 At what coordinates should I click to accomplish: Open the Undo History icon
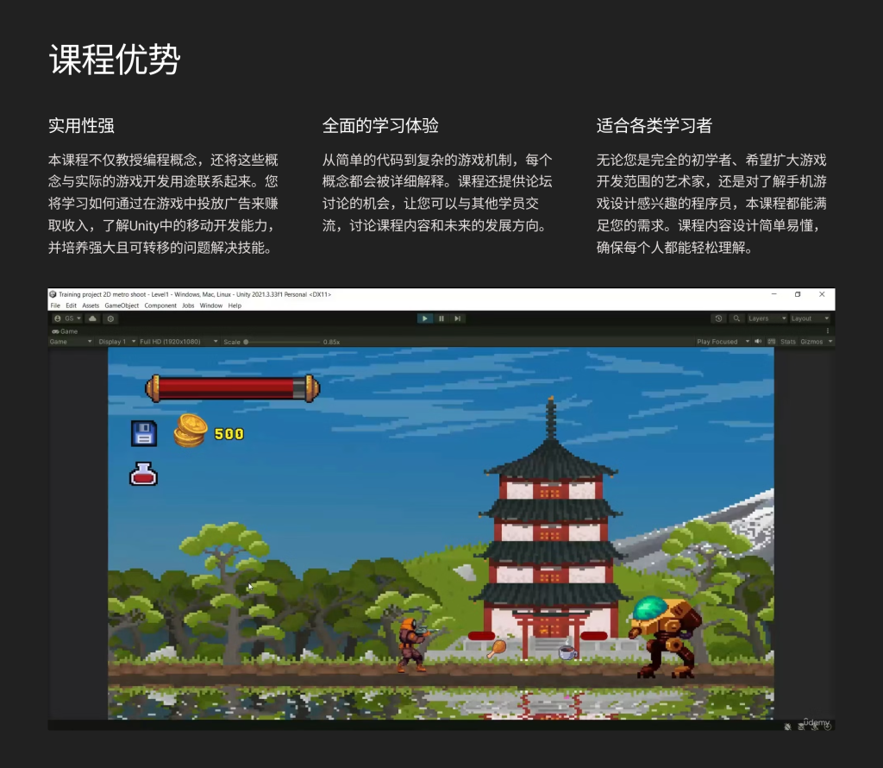[718, 318]
